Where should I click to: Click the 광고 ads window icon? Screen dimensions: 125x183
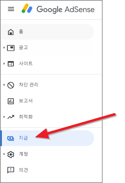pos(11,48)
